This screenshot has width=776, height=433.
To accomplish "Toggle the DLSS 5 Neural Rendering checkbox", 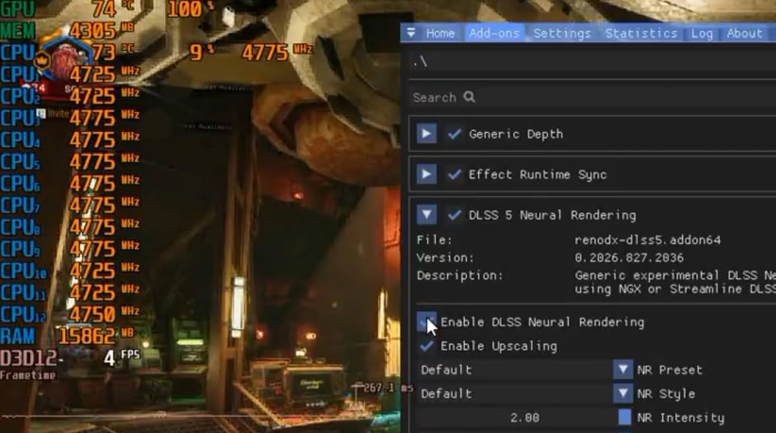I will tap(454, 214).
